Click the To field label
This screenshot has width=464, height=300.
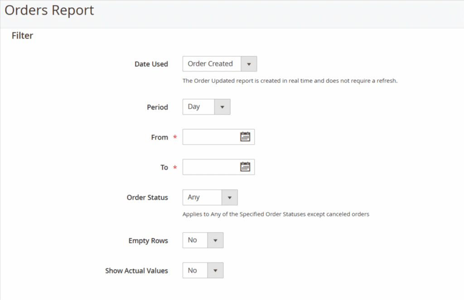pyautogui.click(x=164, y=168)
